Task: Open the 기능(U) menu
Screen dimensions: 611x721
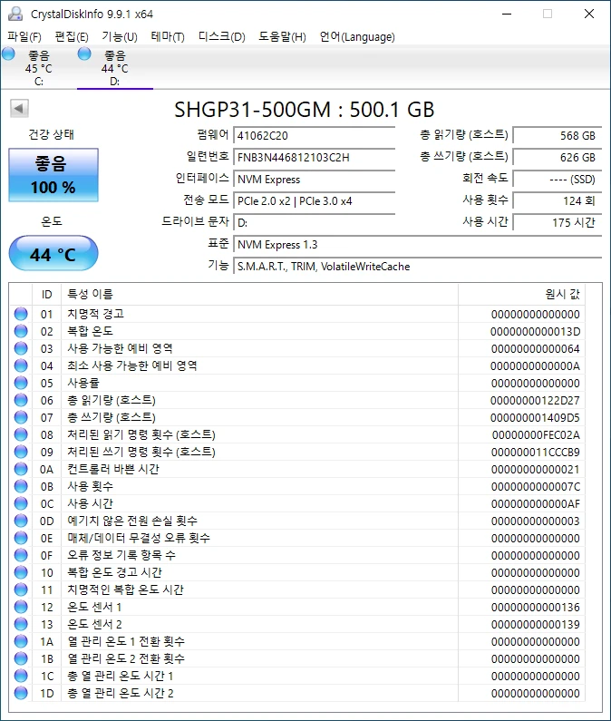Action: 120,37
